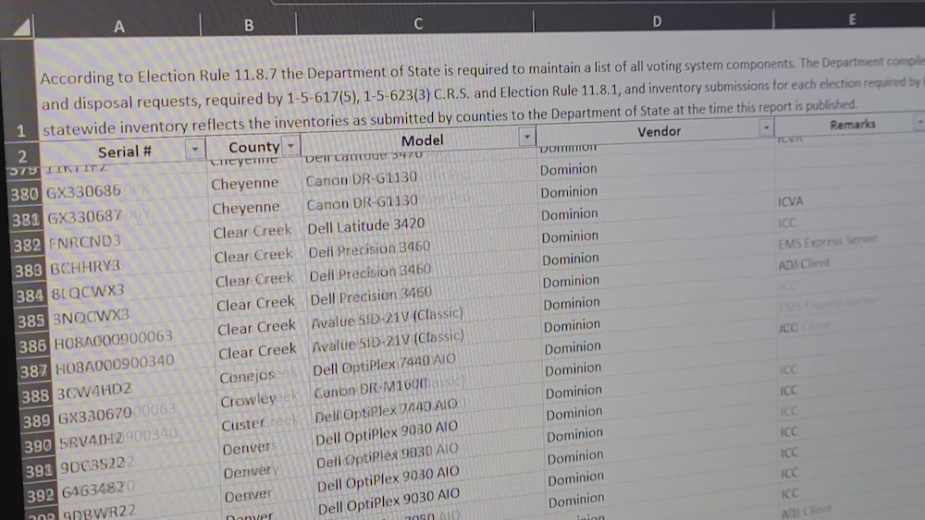925x520 pixels.
Task: Select row 392 header
Action: (x=42, y=496)
